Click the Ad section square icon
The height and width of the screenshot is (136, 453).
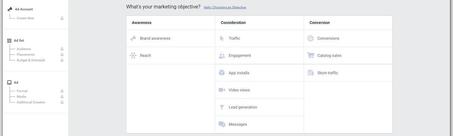(x=9, y=82)
